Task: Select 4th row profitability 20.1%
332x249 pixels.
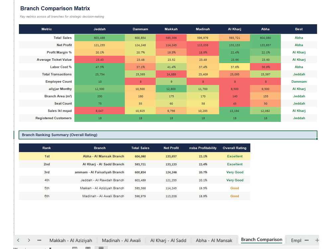Action: [203, 180]
